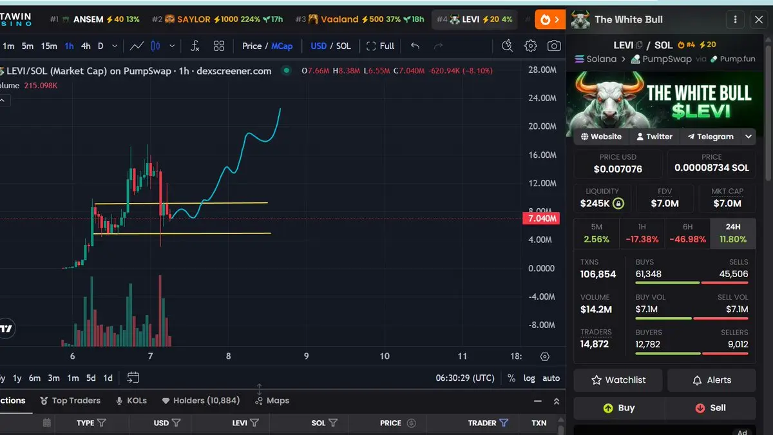Select the 15m timeframe

(49, 46)
